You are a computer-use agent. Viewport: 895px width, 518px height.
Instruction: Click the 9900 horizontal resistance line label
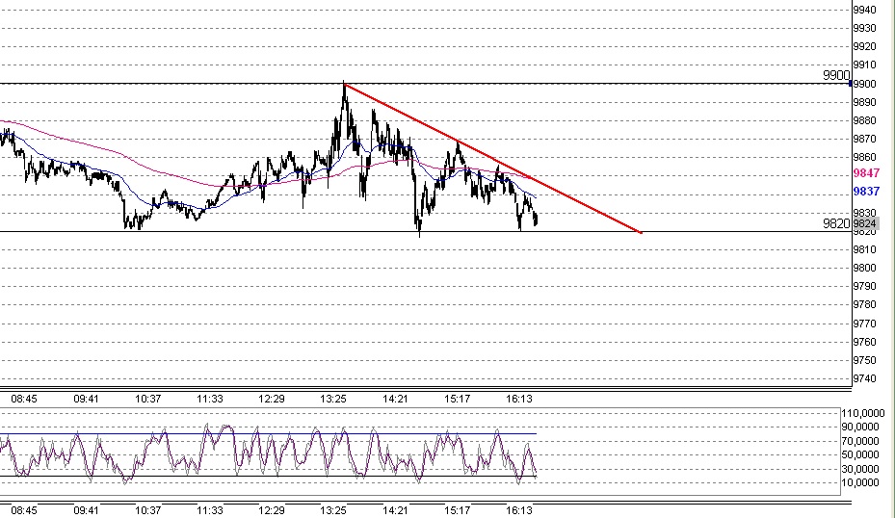point(836,75)
